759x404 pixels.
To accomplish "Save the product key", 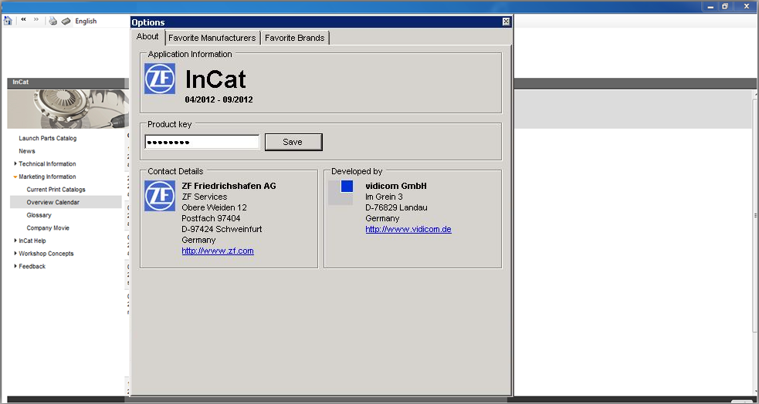I will [293, 142].
